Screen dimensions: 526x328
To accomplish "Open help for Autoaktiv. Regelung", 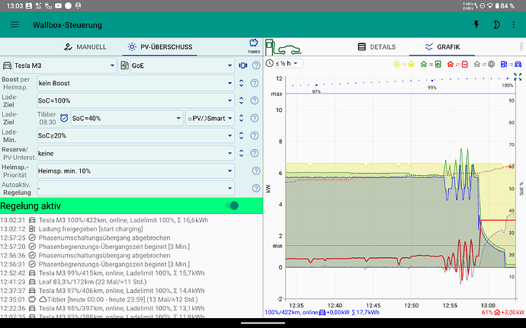I will click(x=256, y=188).
